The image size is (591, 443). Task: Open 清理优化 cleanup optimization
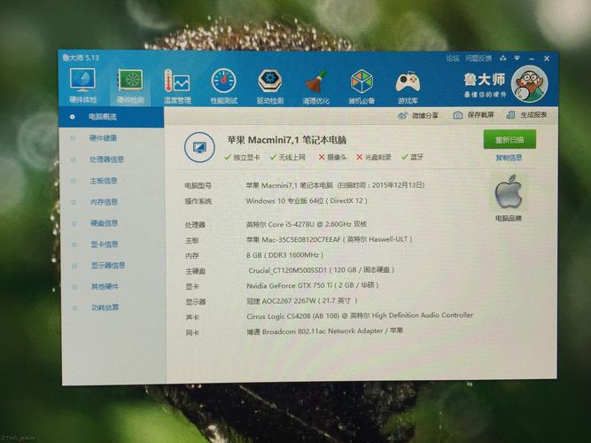(x=315, y=87)
